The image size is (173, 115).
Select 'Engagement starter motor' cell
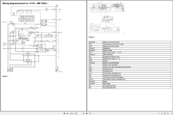coord(137,57)
